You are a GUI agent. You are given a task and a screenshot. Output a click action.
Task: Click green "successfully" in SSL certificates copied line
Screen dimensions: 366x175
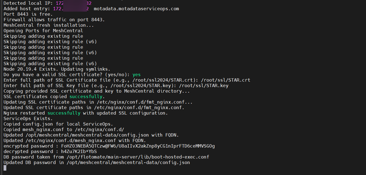86,97
